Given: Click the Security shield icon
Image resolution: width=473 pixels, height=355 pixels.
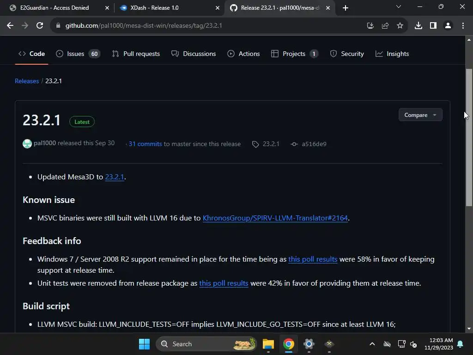Looking at the screenshot, I should [334, 54].
